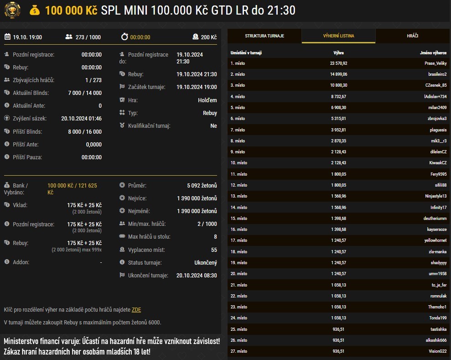451x360 pixels.
Task: Select player alkashik666
Action: (436, 340)
